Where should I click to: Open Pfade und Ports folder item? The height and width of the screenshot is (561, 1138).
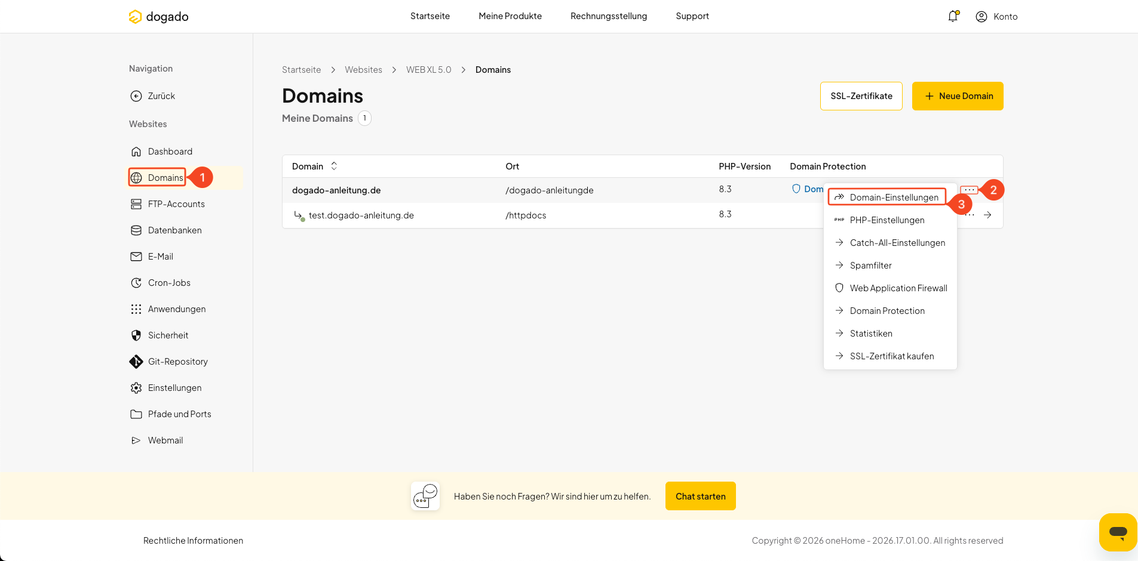(x=171, y=414)
